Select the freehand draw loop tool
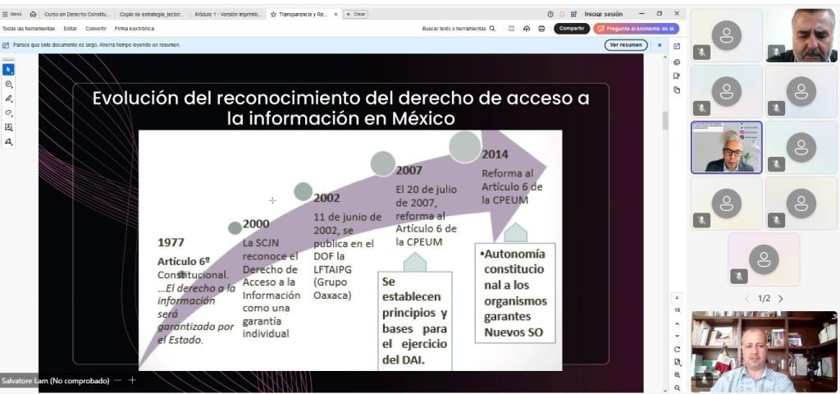The height and width of the screenshot is (394, 840). [9, 112]
